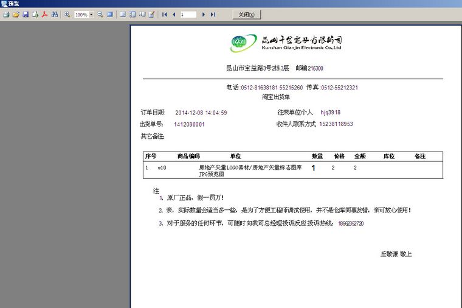Export to PDF using the red Acrobat icon

point(44,15)
